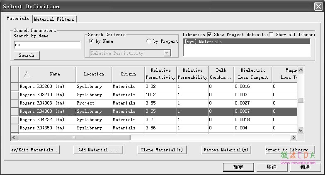Screen dimensions: 325x175
Task: Click the vertical scrollbar thumb
Action: 301,100
